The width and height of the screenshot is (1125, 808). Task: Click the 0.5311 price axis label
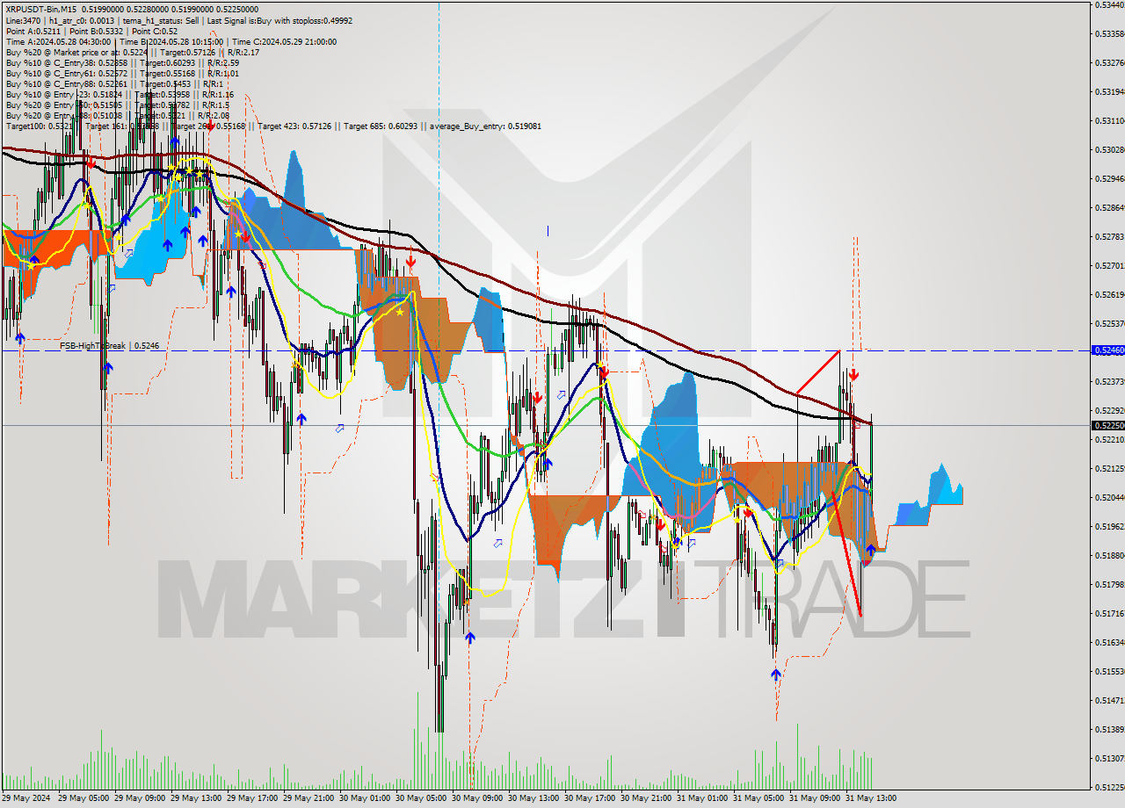(x=1109, y=120)
